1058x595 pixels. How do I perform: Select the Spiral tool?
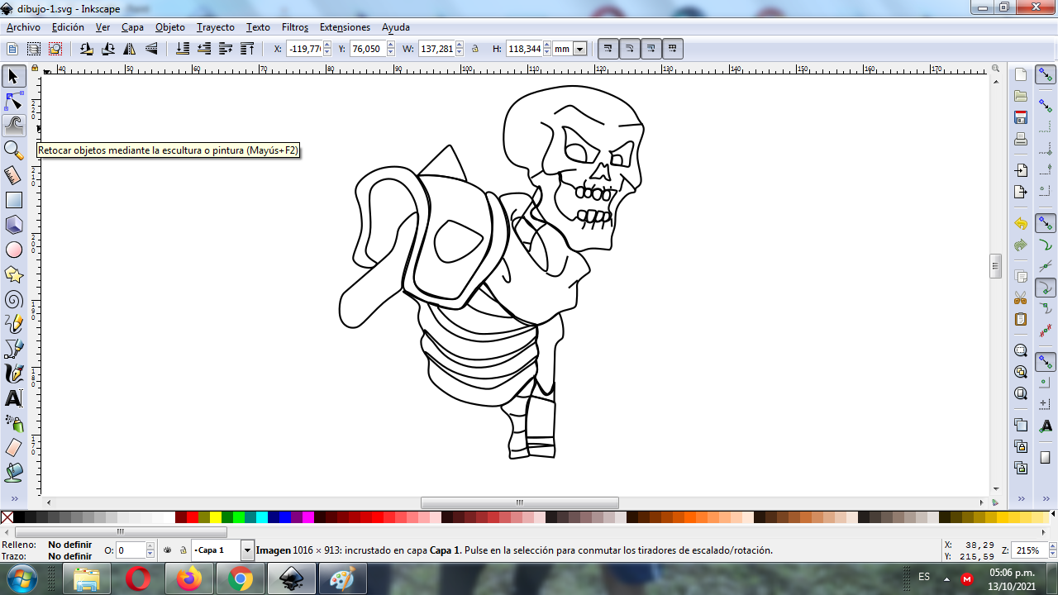pyautogui.click(x=13, y=299)
